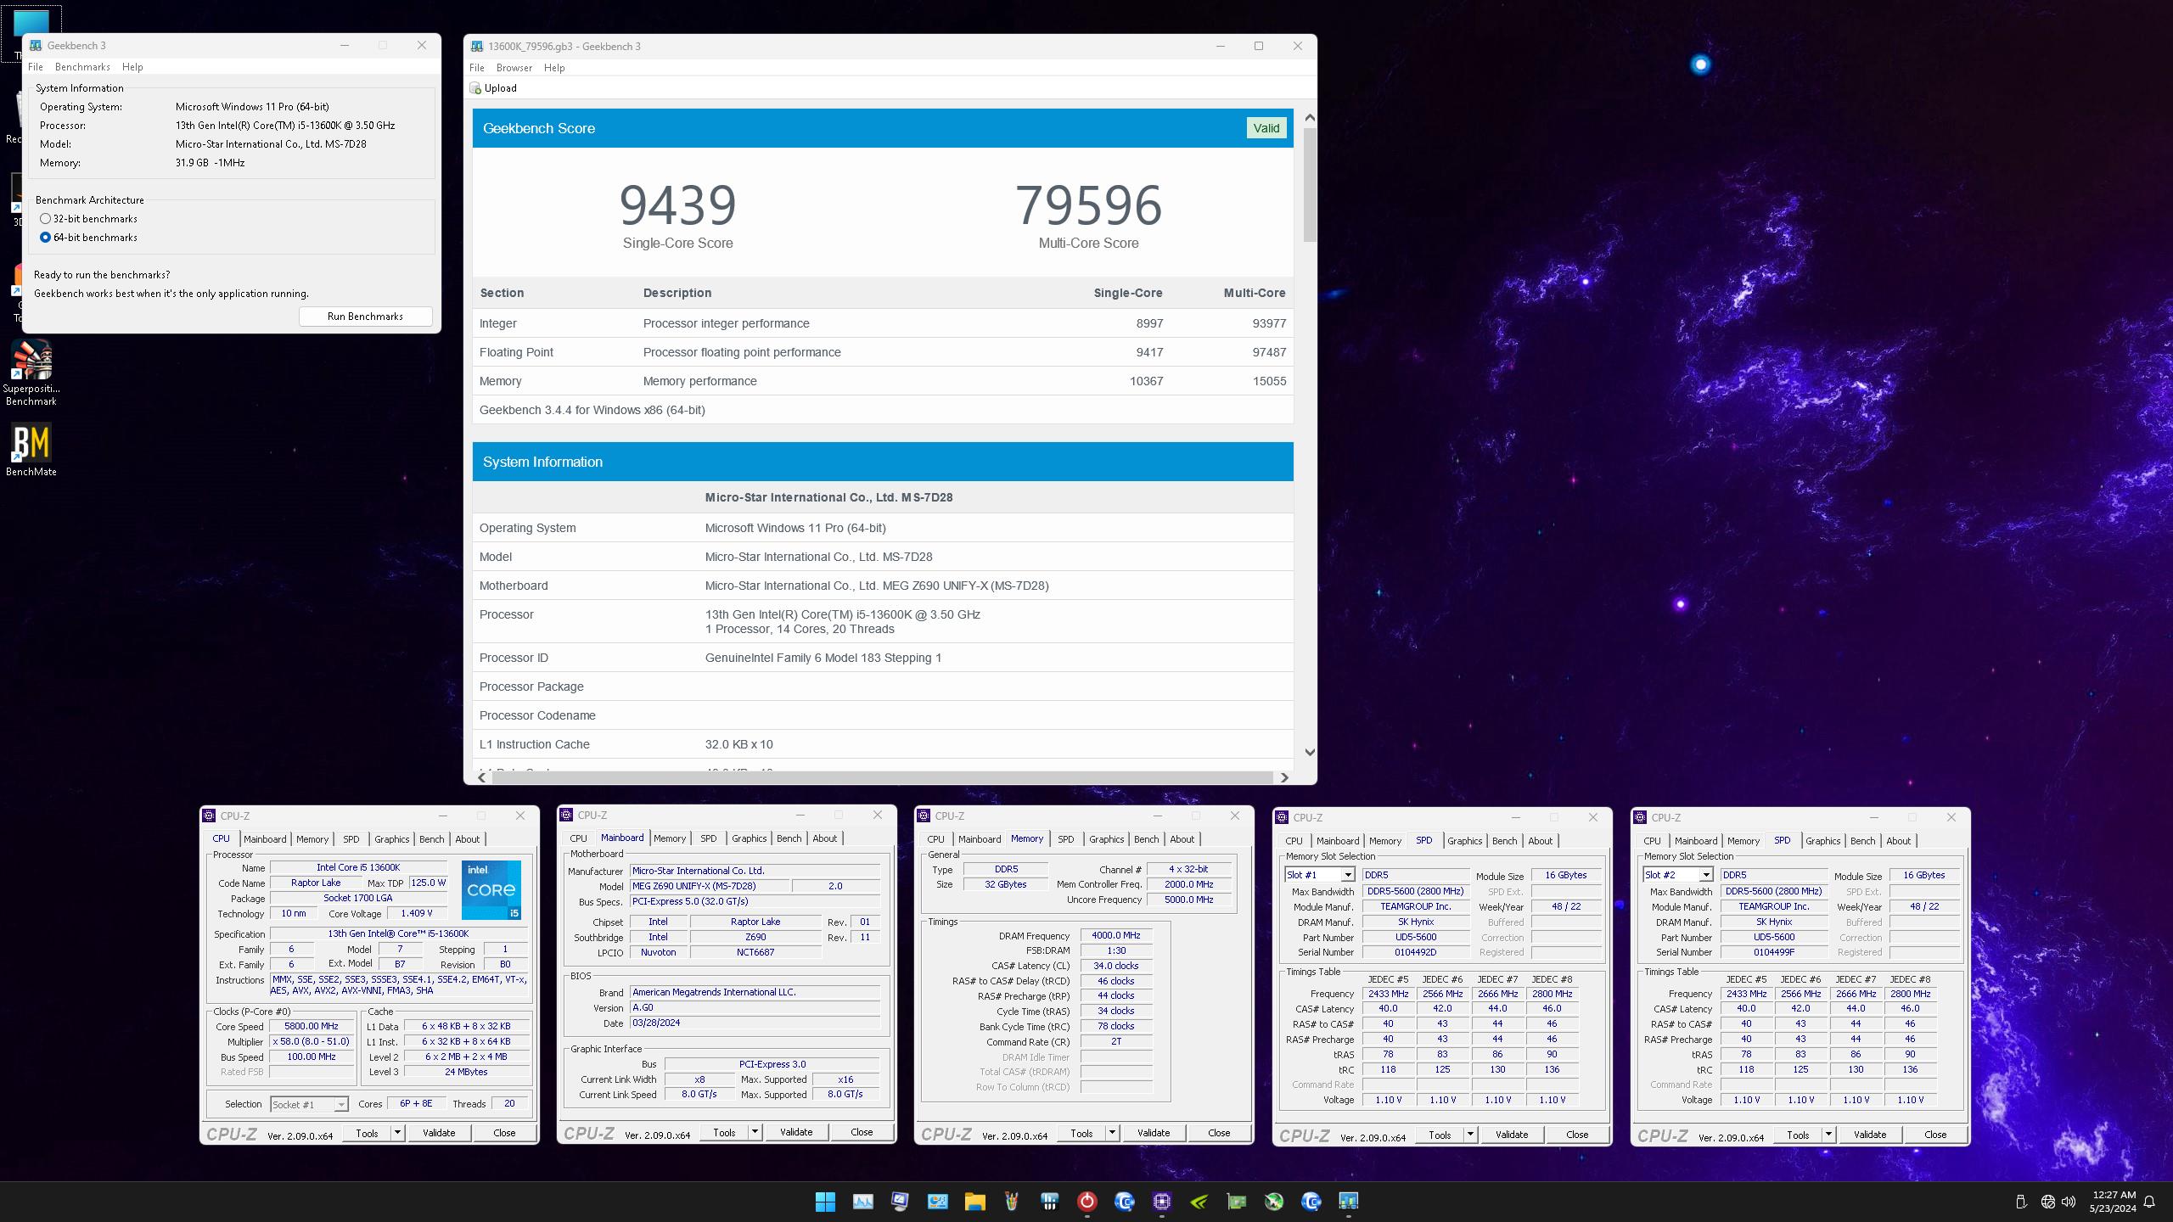The height and width of the screenshot is (1222, 2173).
Task: Open File menu in small Geekbench window
Action: tap(36, 67)
